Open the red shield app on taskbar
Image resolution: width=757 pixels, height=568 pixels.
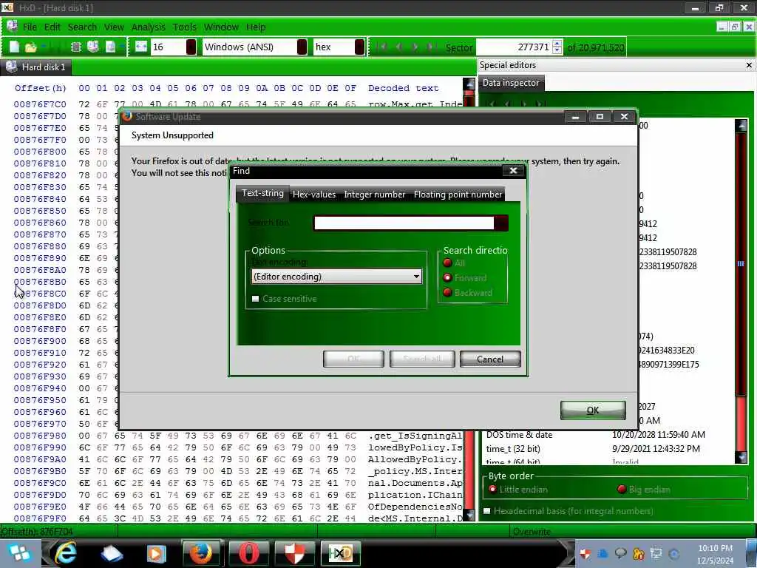(x=294, y=553)
